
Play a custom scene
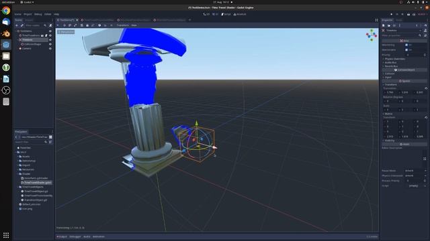coord(414,14)
